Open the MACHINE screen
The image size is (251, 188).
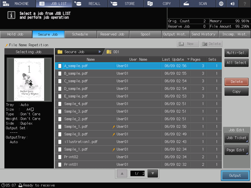coord(18,3)
